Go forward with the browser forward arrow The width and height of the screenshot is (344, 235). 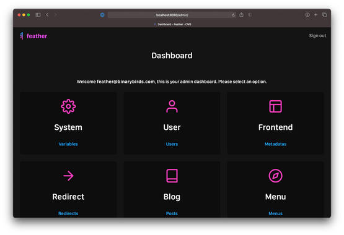55,15
